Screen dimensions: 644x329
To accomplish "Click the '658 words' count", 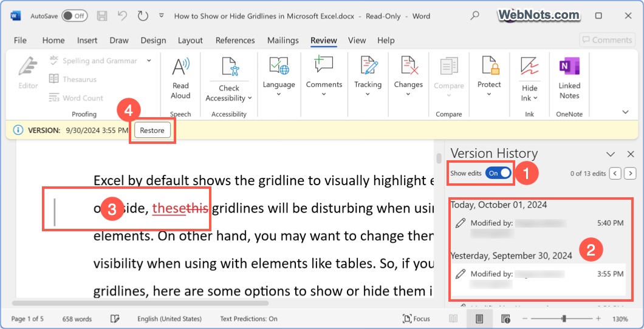I will click(x=77, y=319).
